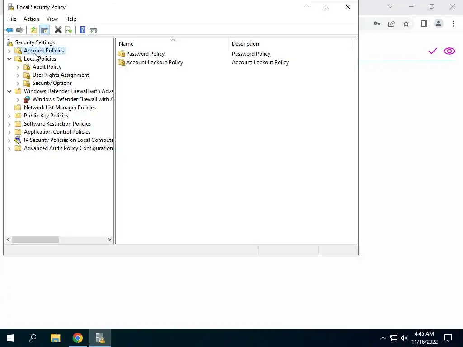Click the share icon in Chrome toolbar
The height and width of the screenshot is (347, 463).
pyautogui.click(x=392, y=23)
